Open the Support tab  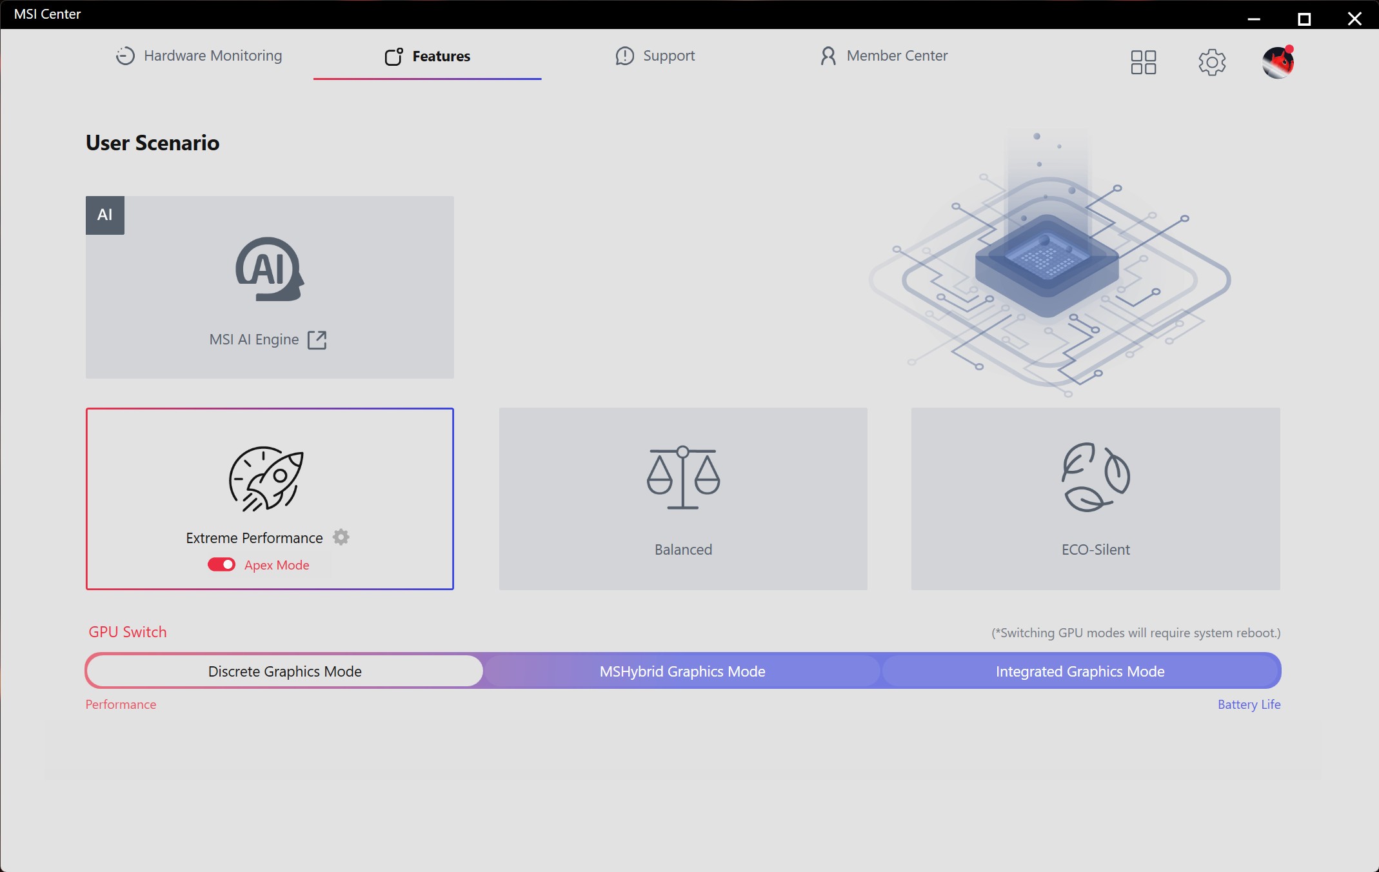(x=655, y=56)
